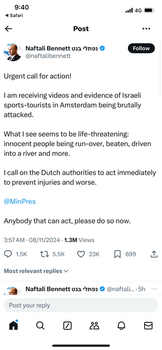162x350 pixels.
Task: Open the Grok slash icon tab
Action: coord(67,326)
